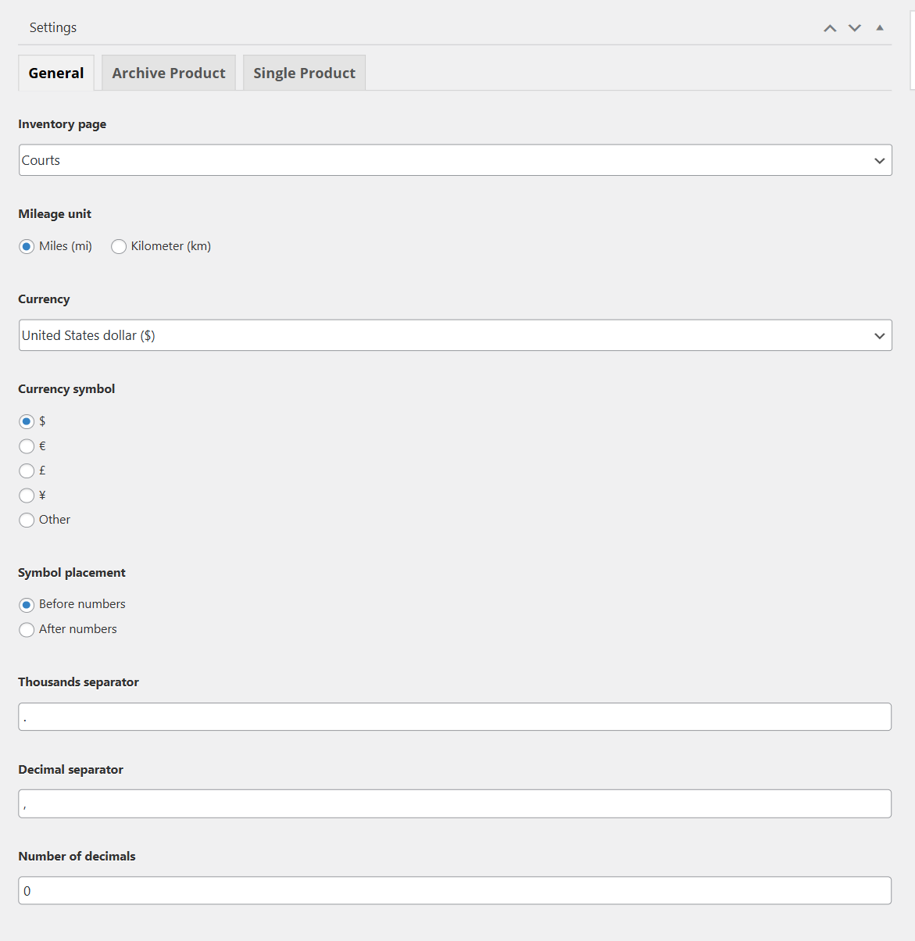
Task: Choose the yen currency symbol
Action: point(27,496)
